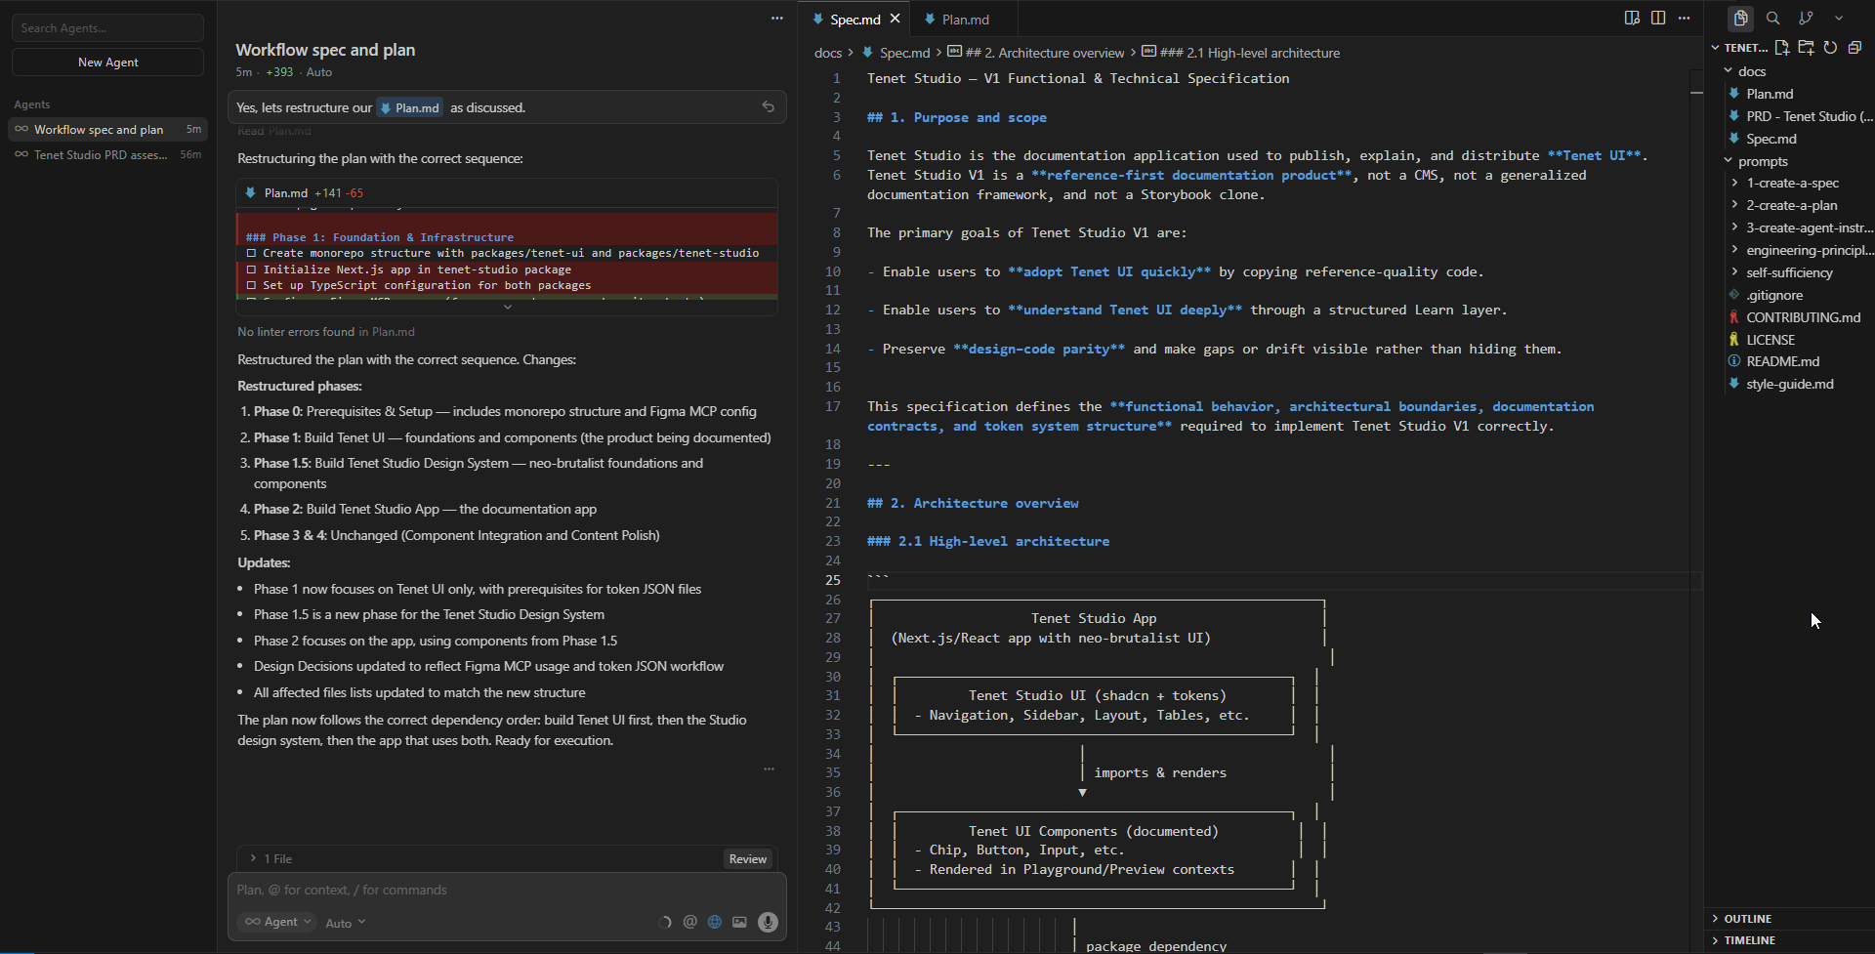
Task: Click the Review button
Action: coord(748,859)
